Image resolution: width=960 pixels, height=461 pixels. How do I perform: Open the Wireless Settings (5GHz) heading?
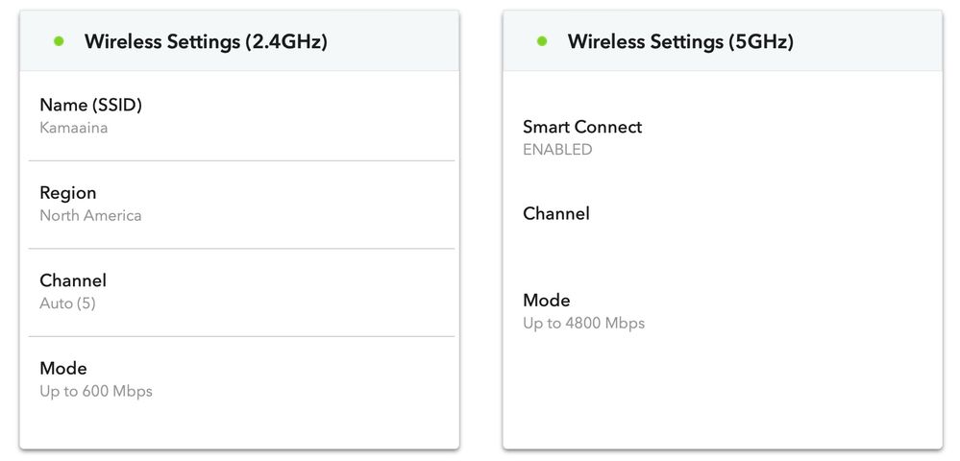click(x=680, y=41)
